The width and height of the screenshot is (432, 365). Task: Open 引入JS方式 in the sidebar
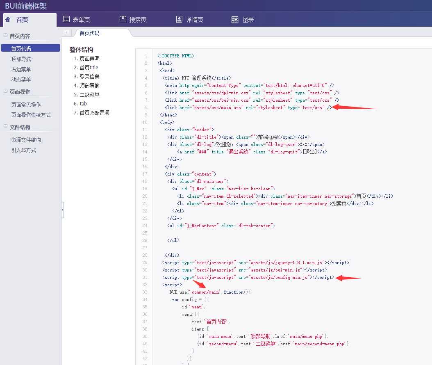pos(23,150)
